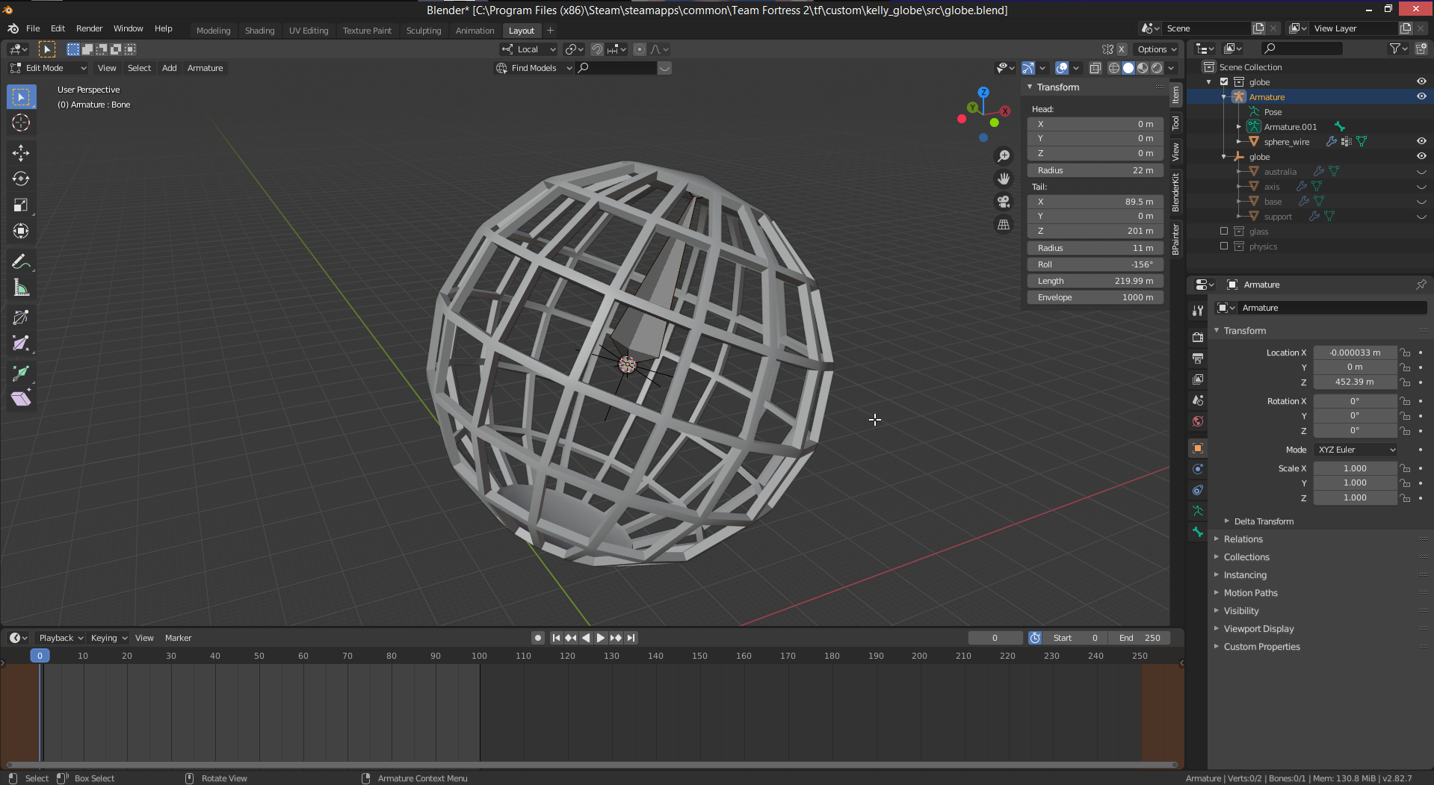The width and height of the screenshot is (1434, 785).
Task: Toggle visibility of sphere_wire
Action: (x=1421, y=142)
